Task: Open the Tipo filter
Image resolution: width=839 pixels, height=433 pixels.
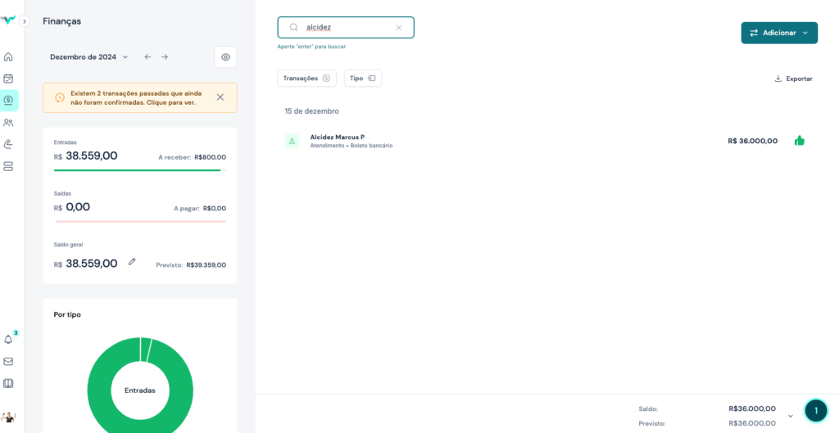Action: [362, 79]
